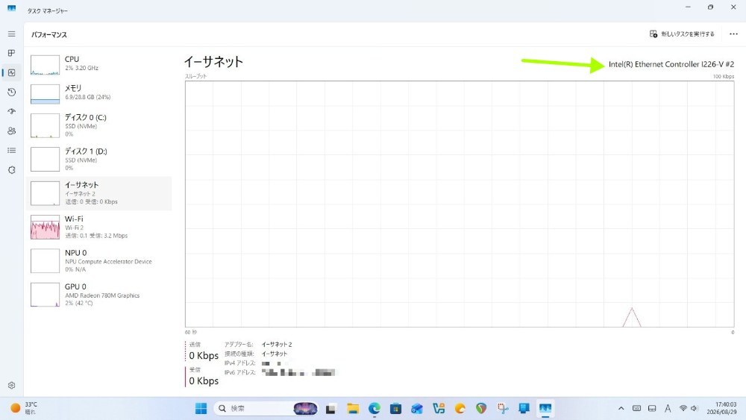Open the Services page icon
Screen dimensions: 746x420
coord(11,170)
